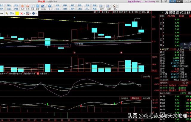The width and height of the screenshot is (191, 122).
Task: Click the diamond event marker above chart
Action: click(x=74, y=17)
